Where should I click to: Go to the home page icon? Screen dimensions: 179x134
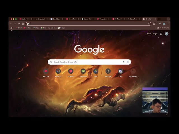coord(23,24)
